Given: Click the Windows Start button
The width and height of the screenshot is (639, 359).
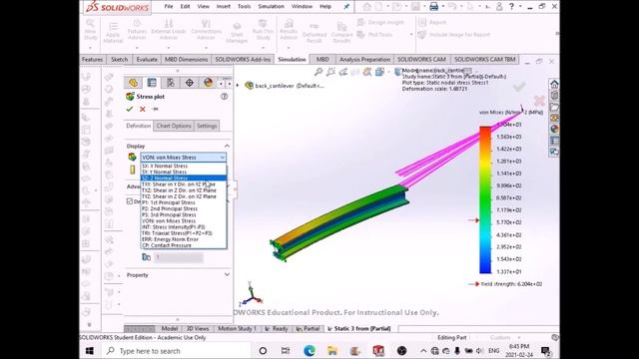Looking at the screenshot, I should click(90, 351).
